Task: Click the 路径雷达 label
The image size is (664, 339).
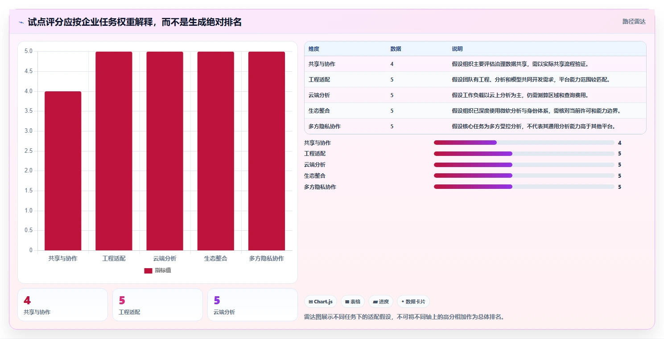Action: (634, 21)
